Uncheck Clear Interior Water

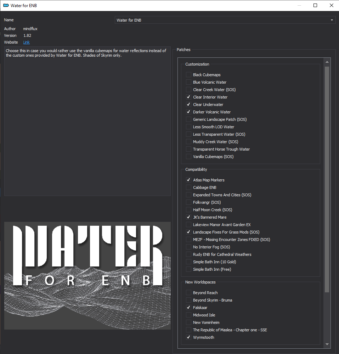pyautogui.click(x=188, y=97)
